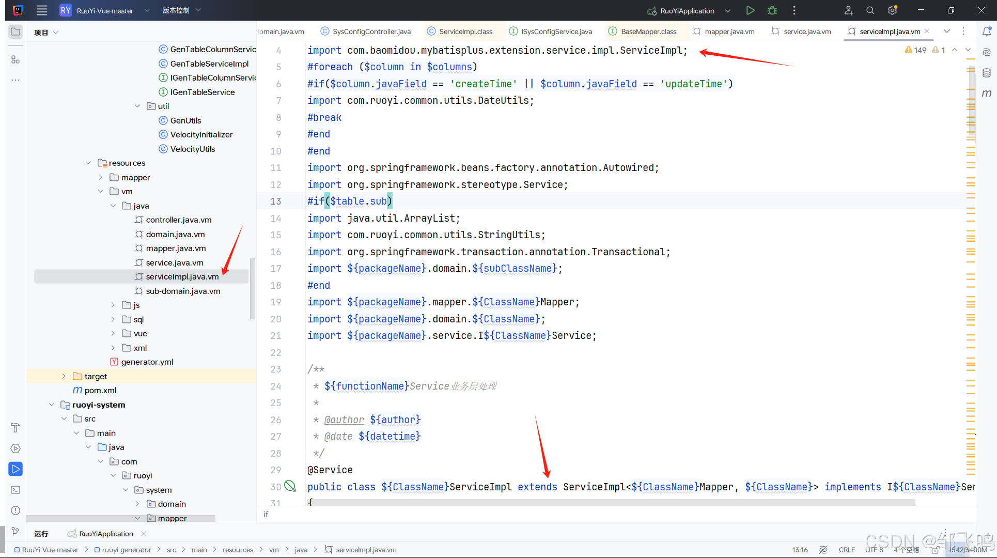
Task: Open the Services tool window icon
Action: 15,448
